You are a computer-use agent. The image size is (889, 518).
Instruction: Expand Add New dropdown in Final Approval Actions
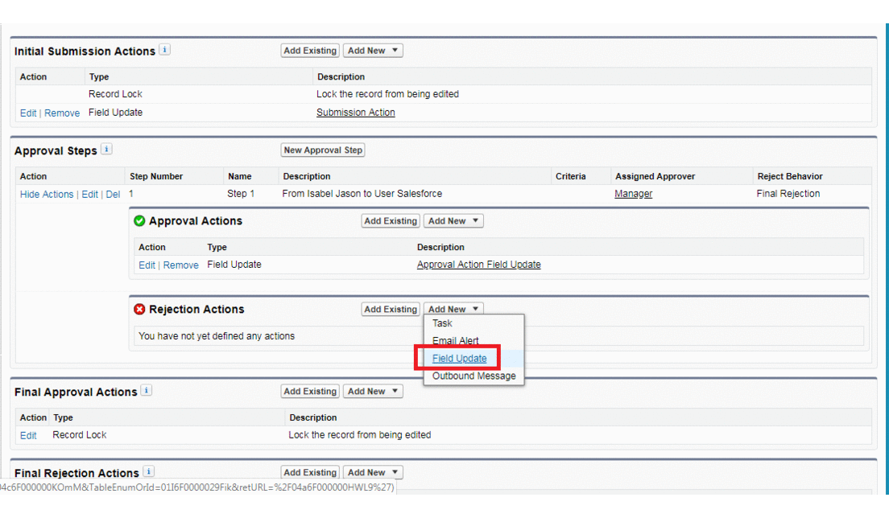373,392
